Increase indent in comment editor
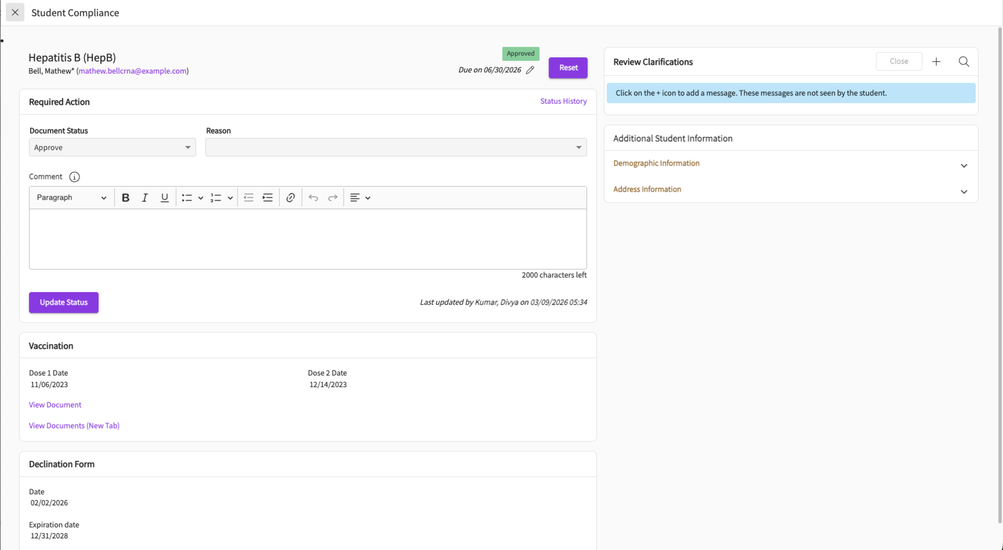 click(267, 198)
